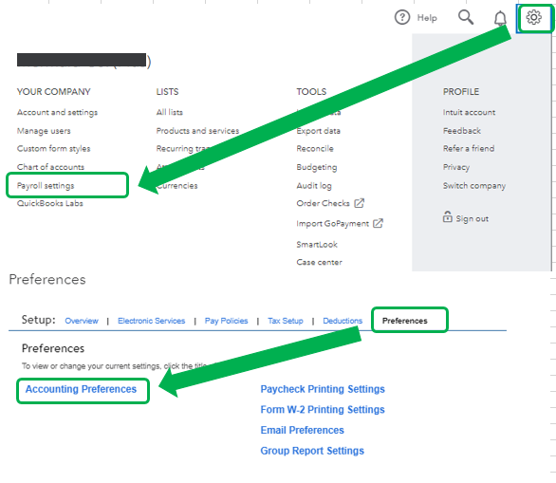Open Case center
The height and width of the screenshot is (483, 556).
coord(319,262)
